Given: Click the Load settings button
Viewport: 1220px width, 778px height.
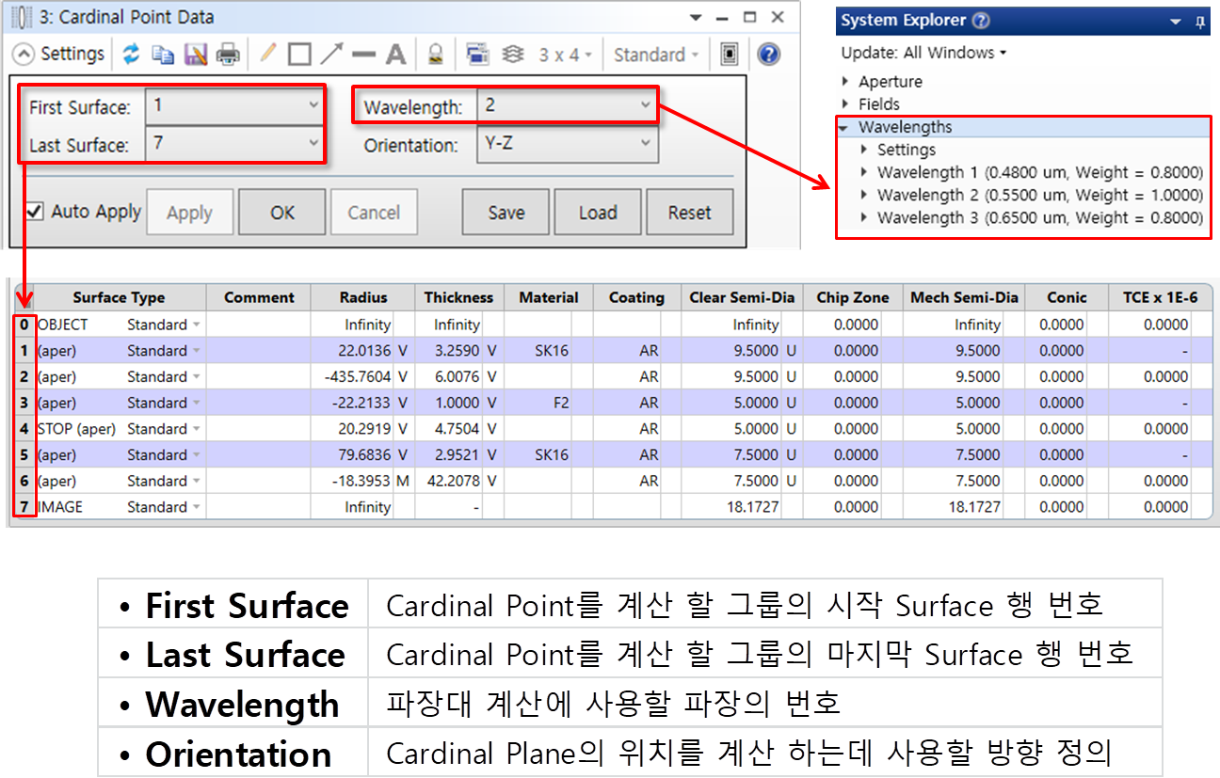Looking at the screenshot, I should click(598, 213).
